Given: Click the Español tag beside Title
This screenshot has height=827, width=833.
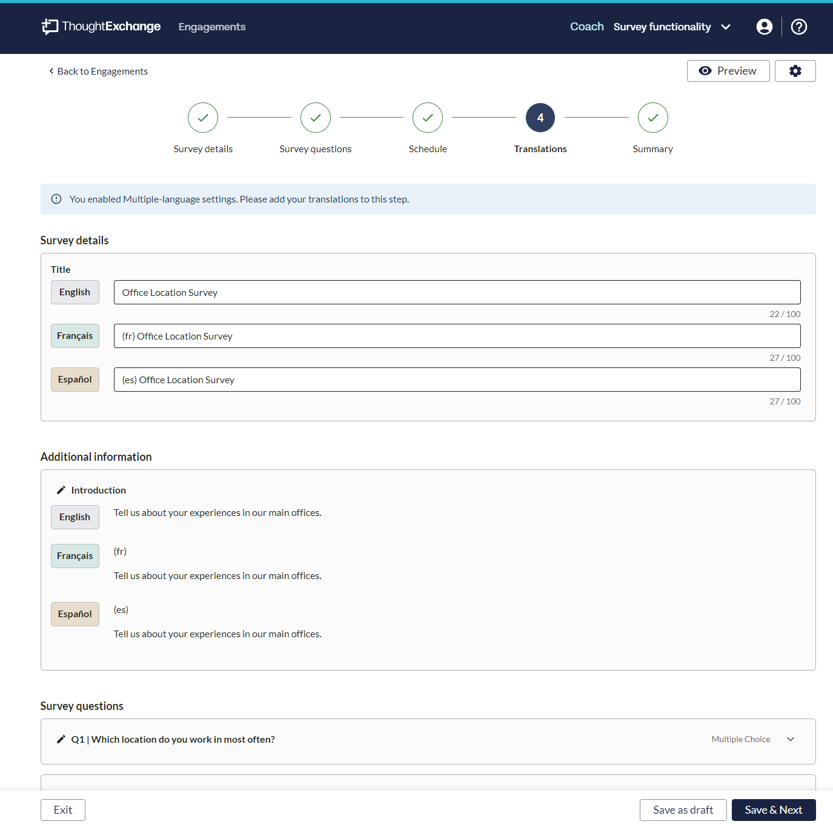Looking at the screenshot, I should [x=75, y=380].
